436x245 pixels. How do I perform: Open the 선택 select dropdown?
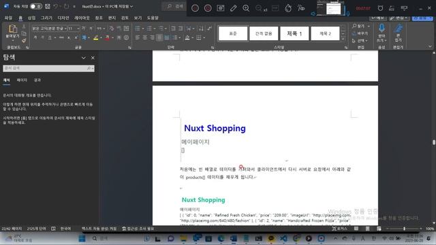click(360, 41)
